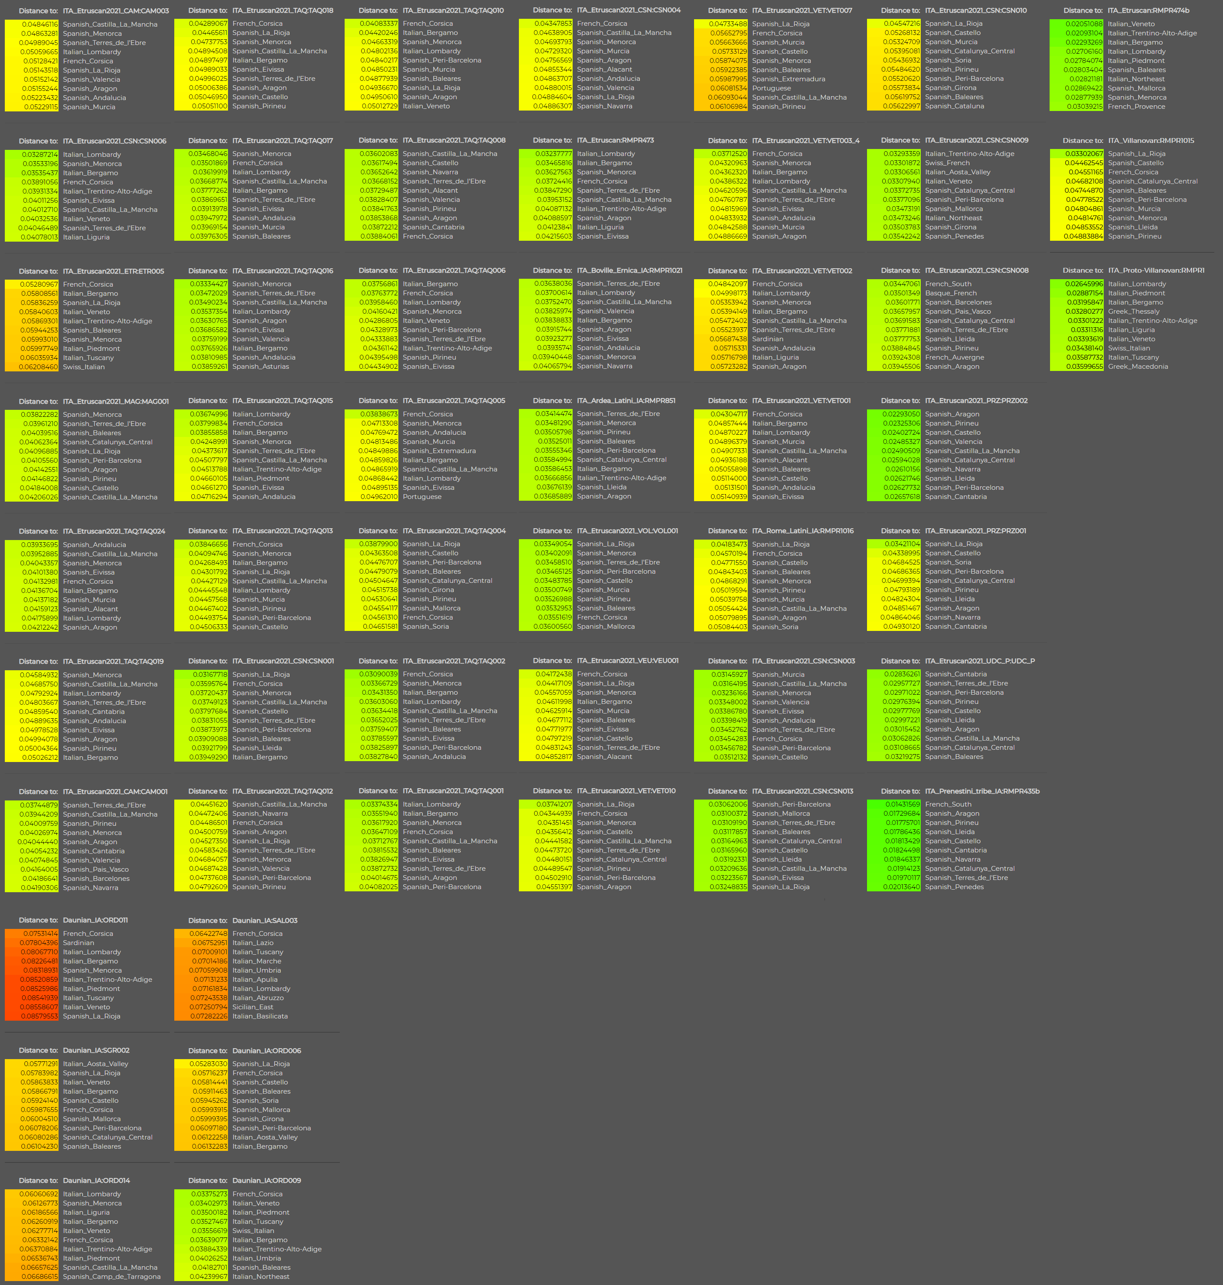Screen dimensions: 1223x1285
Task: Click the Daunian_IA:ORD009 table header
Action: (266, 1181)
